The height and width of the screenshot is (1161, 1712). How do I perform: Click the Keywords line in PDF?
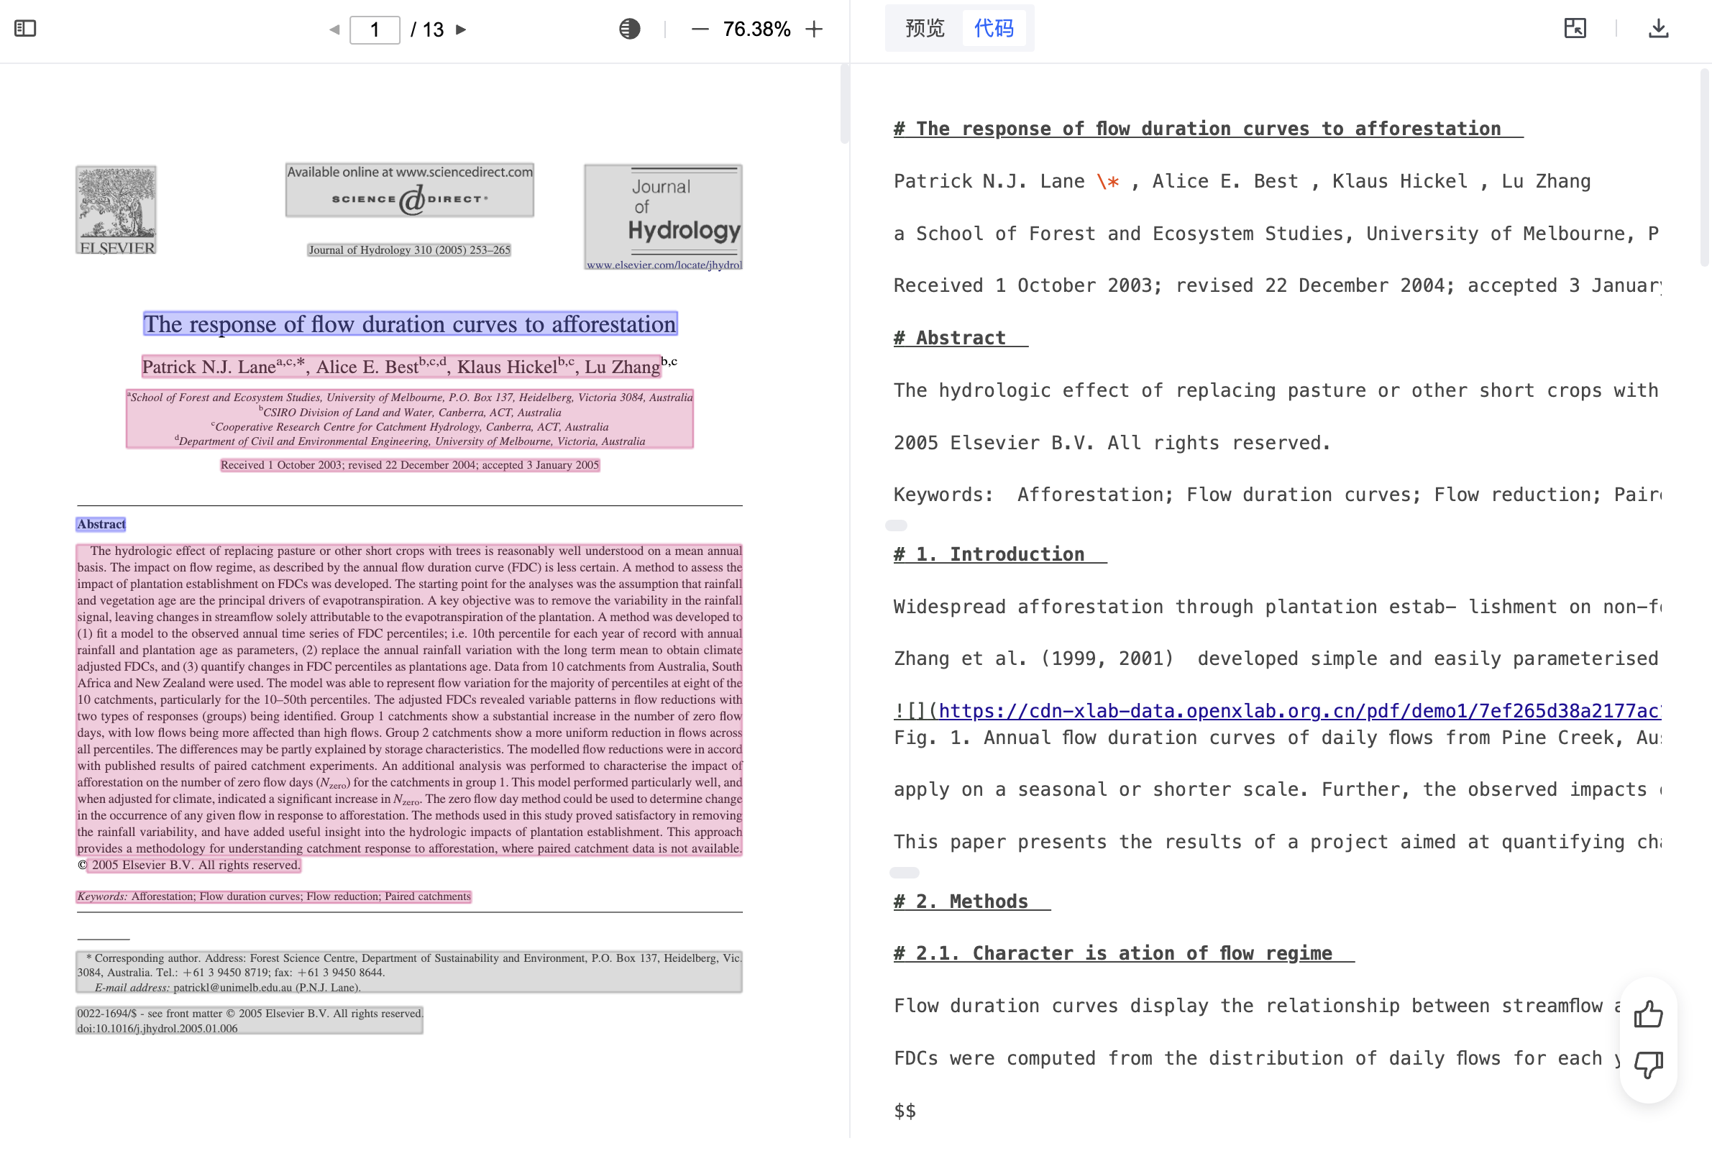point(273,896)
